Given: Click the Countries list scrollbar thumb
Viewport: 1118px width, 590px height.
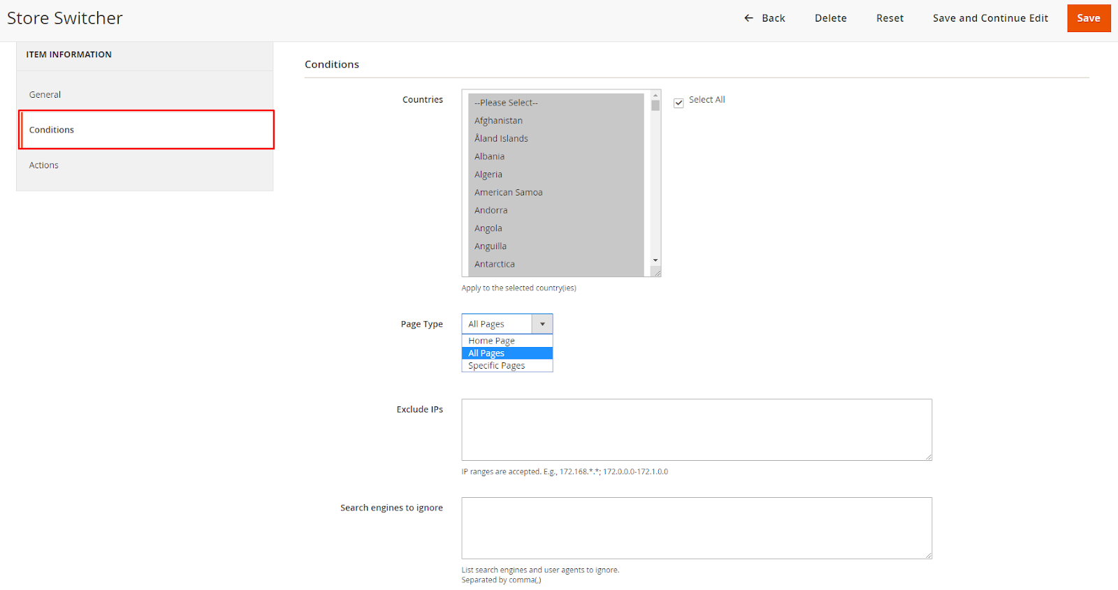Looking at the screenshot, I should [x=655, y=105].
